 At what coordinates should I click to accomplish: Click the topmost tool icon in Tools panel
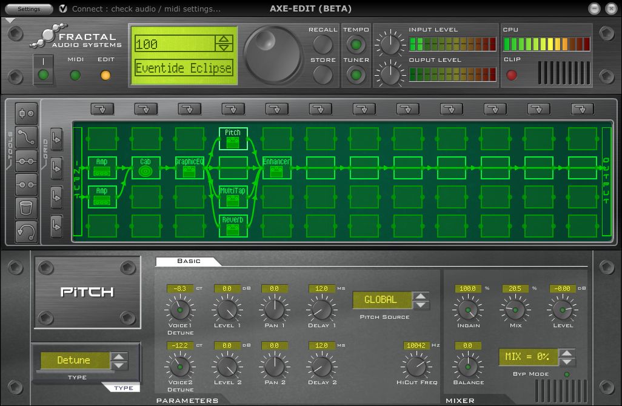(x=26, y=114)
